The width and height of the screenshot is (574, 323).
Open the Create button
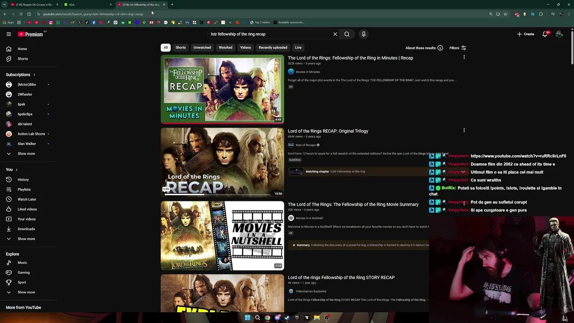point(526,34)
